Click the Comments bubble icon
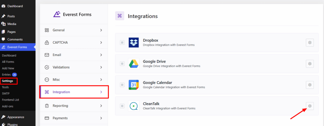The width and height of the screenshot is (324, 126). coord(3,39)
